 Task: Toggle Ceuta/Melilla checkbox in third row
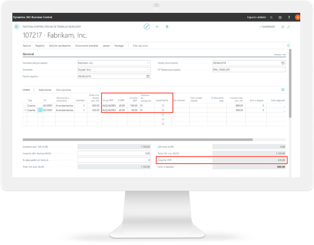163,115
